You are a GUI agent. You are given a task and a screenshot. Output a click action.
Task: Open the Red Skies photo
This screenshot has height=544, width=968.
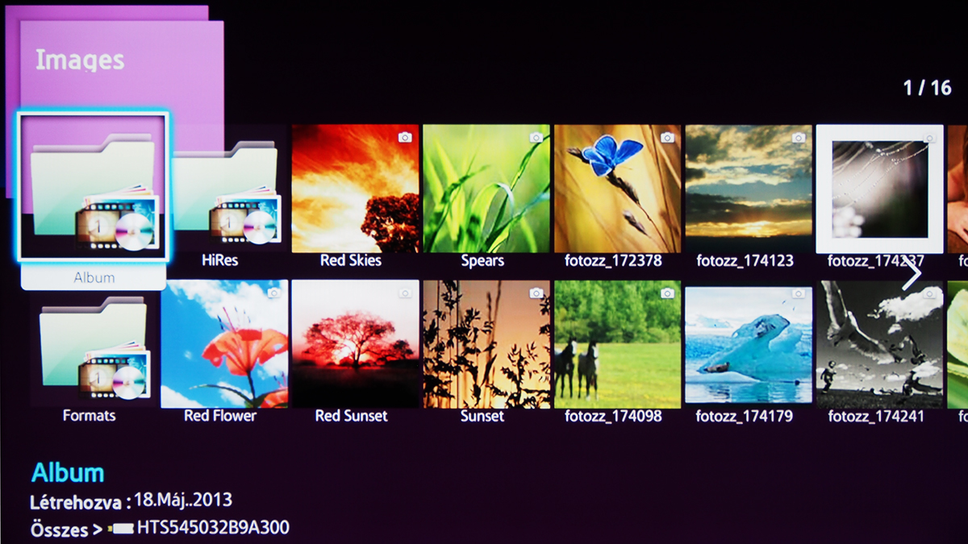click(x=355, y=189)
